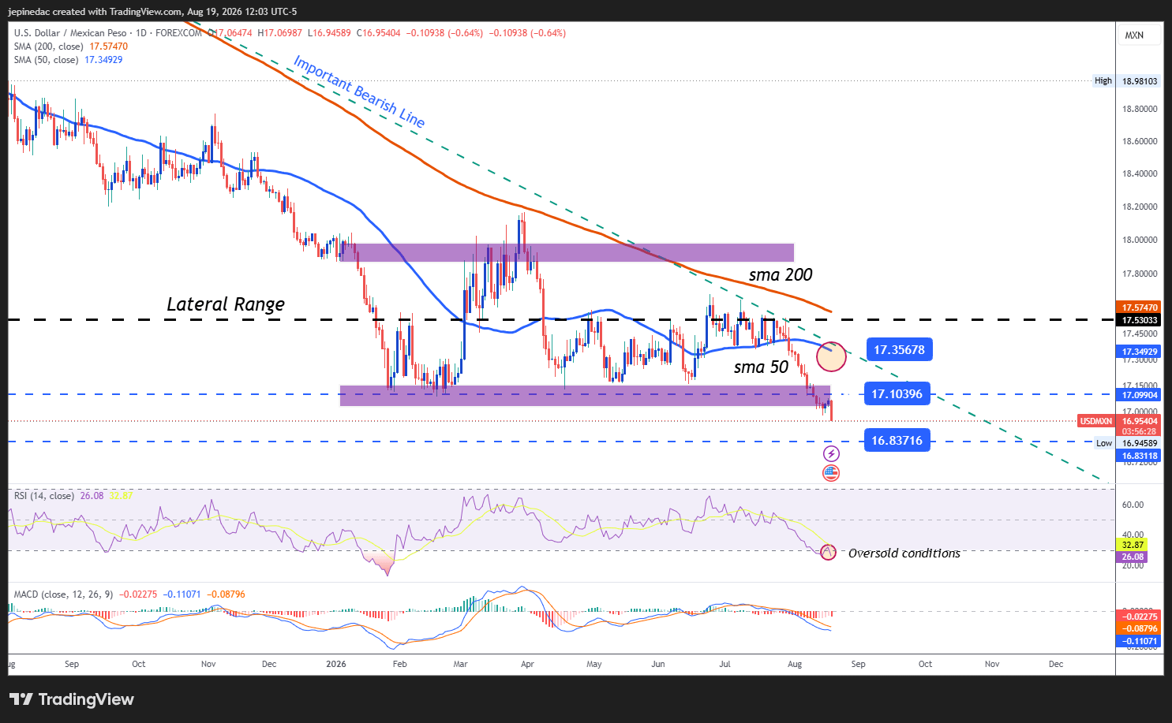
Task: Click the High 18.98103 axis label
Action: tap(1126, 81)
